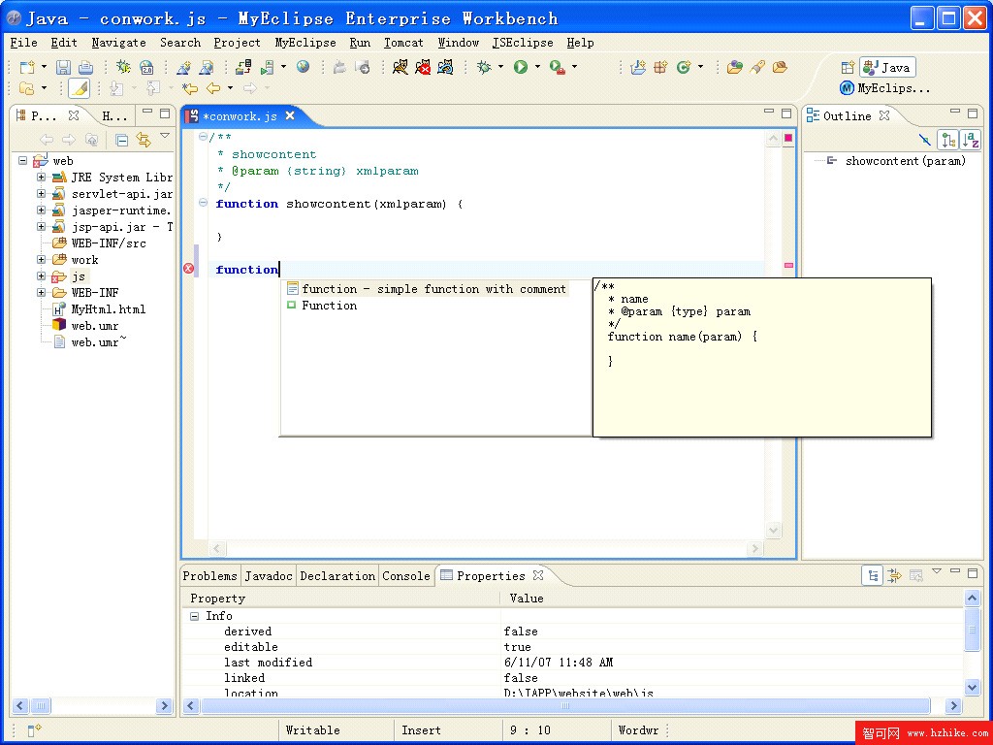Select 'function - simple function with comment' suggestion
Image resolution: width=993 pixels, height=745 pixels.
click(433, 289)
